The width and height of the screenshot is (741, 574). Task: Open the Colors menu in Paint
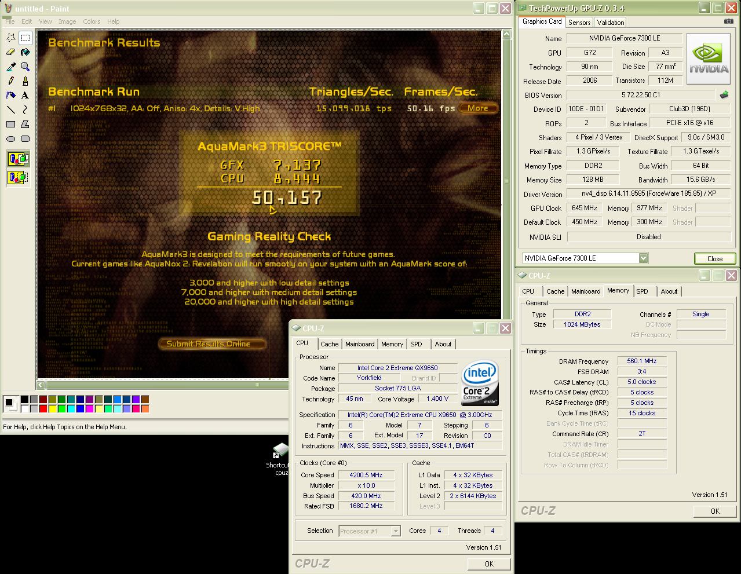(92, 21)
